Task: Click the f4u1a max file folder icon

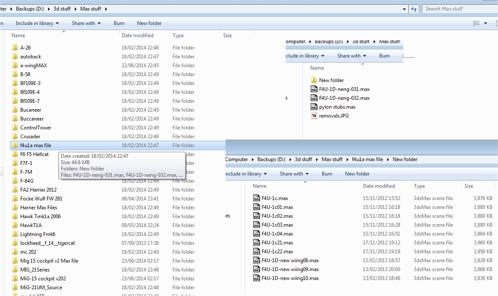Action: coord(15,145)
